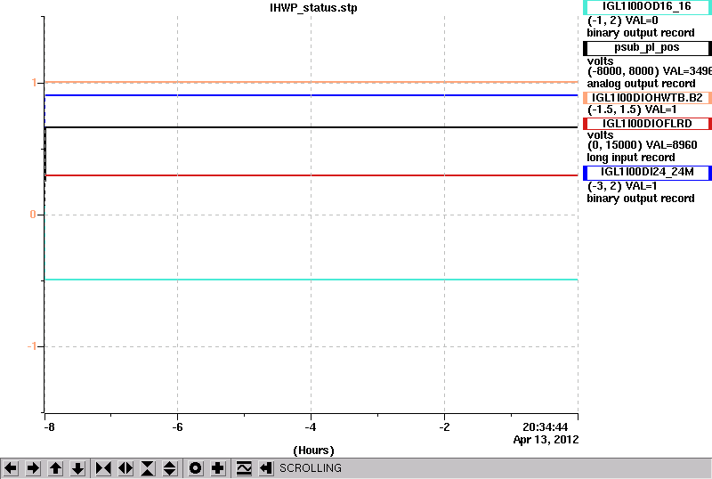Viewport: 712px width, 479px height.
Task: Click the -1 label on the Y axis
Action: pos(32,346)
